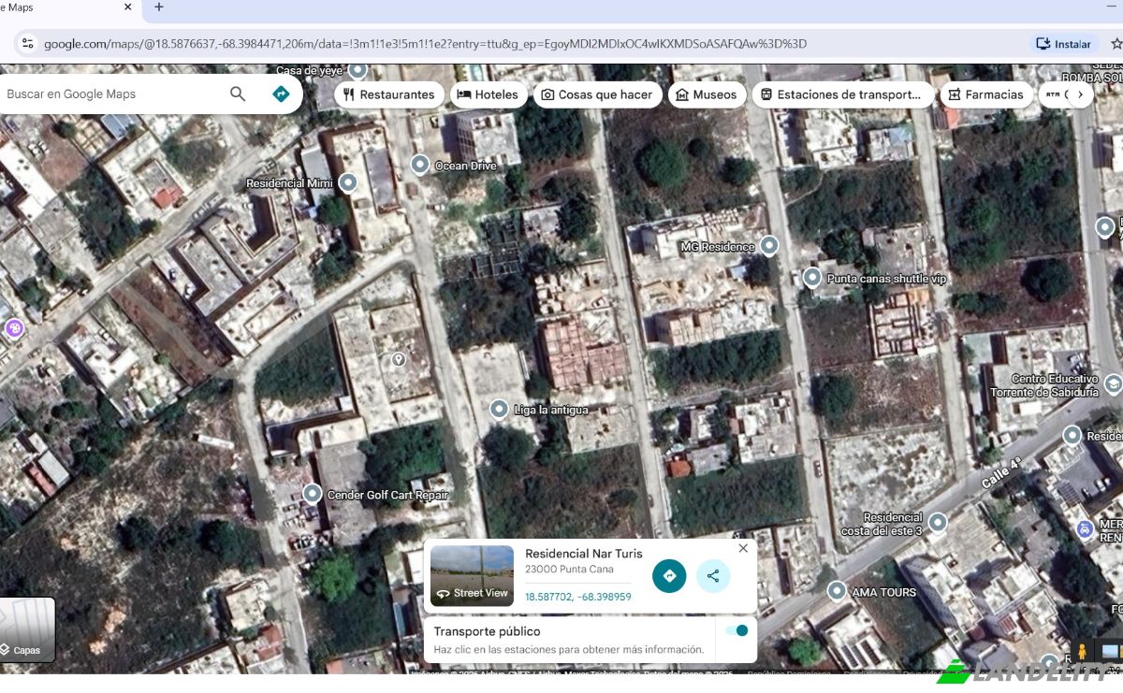The image size is (1123, 693).
Task: Open the share icon for Residencial Nar Turis
Action: coord(714,576)
